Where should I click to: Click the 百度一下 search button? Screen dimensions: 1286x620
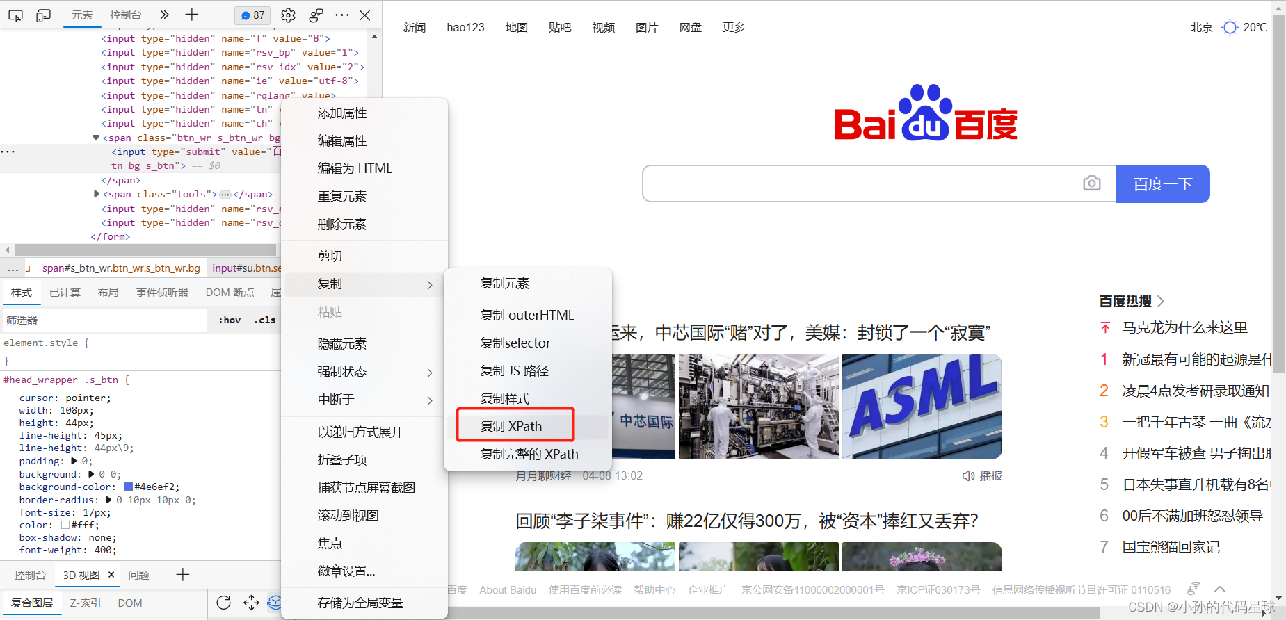[x=1163, y=183]
